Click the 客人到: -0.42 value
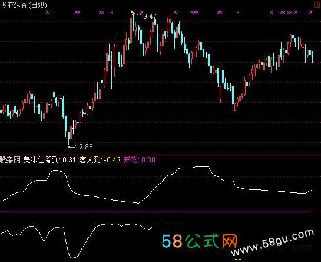321x262 pixels. pyautogui.click(x=100, y=160)
